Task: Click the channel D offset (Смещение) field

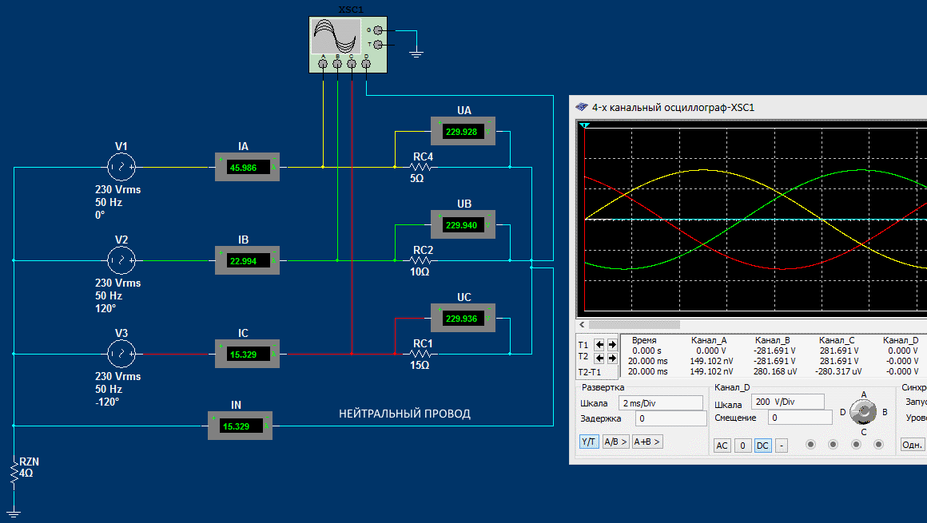Action: tap(799, 418)
